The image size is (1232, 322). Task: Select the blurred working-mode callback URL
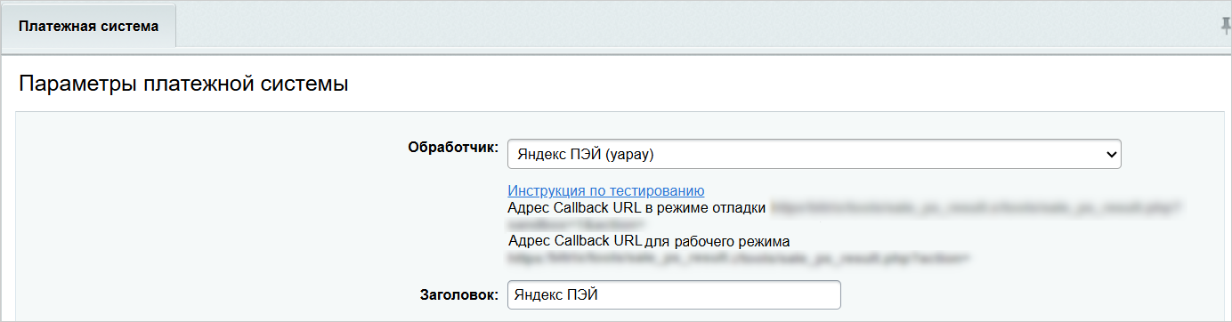pyautogui.click(x=738, y=259)
